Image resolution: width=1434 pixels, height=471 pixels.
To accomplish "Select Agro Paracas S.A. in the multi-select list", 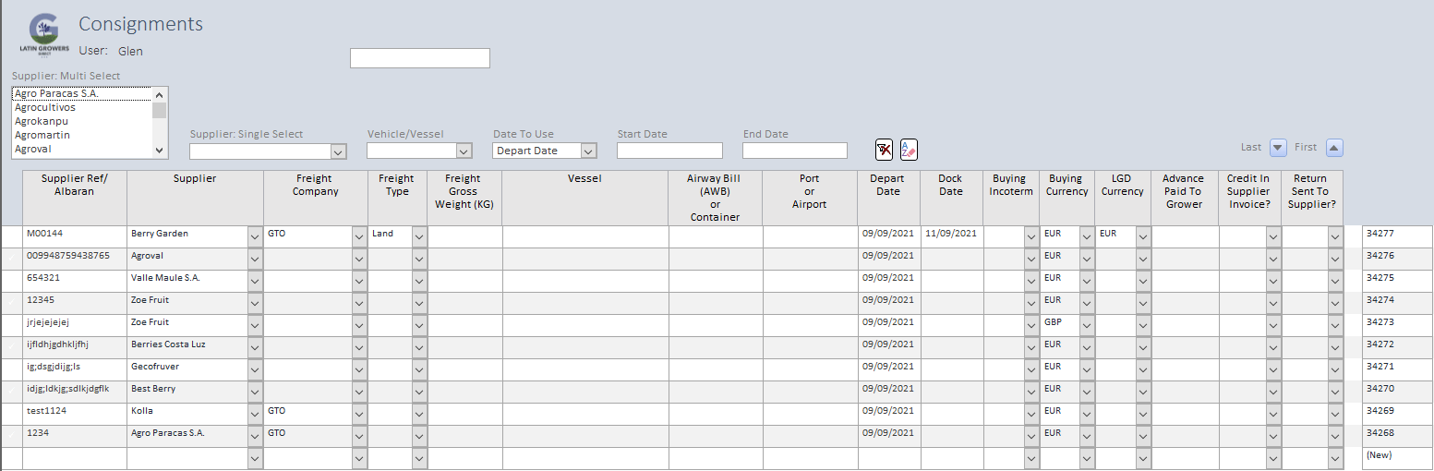I will click(82, 93).
